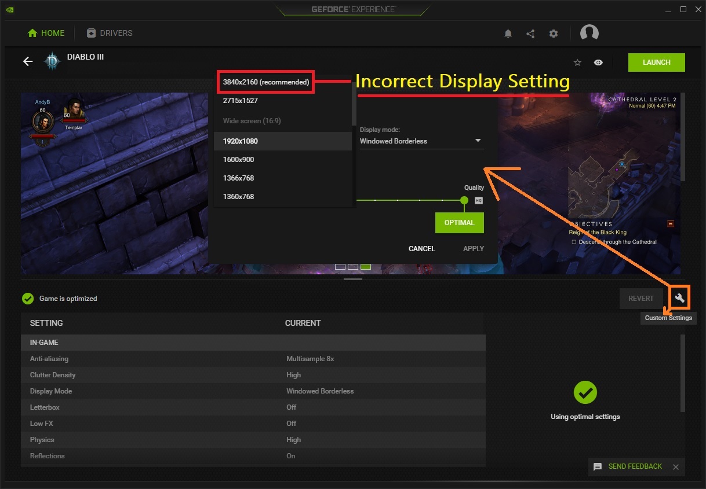
Task: Open Display mode dropdown Windowed Borderless
Action: pos(421,141)
